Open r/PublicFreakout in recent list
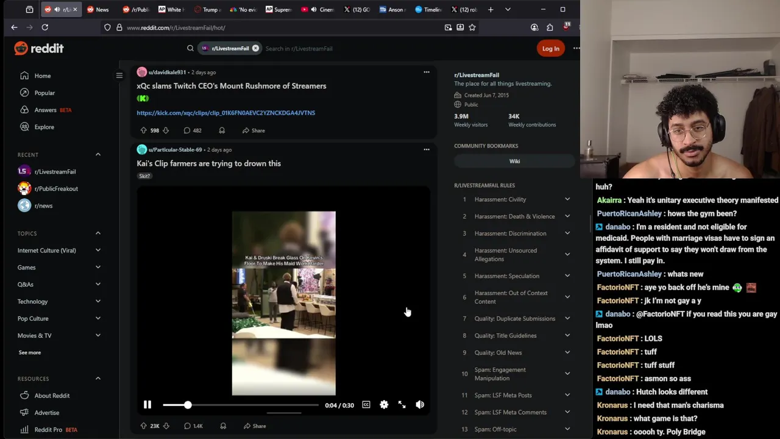The width and height of the screenshot is (780, 439). pyautogui.click(x=56, y=188)
